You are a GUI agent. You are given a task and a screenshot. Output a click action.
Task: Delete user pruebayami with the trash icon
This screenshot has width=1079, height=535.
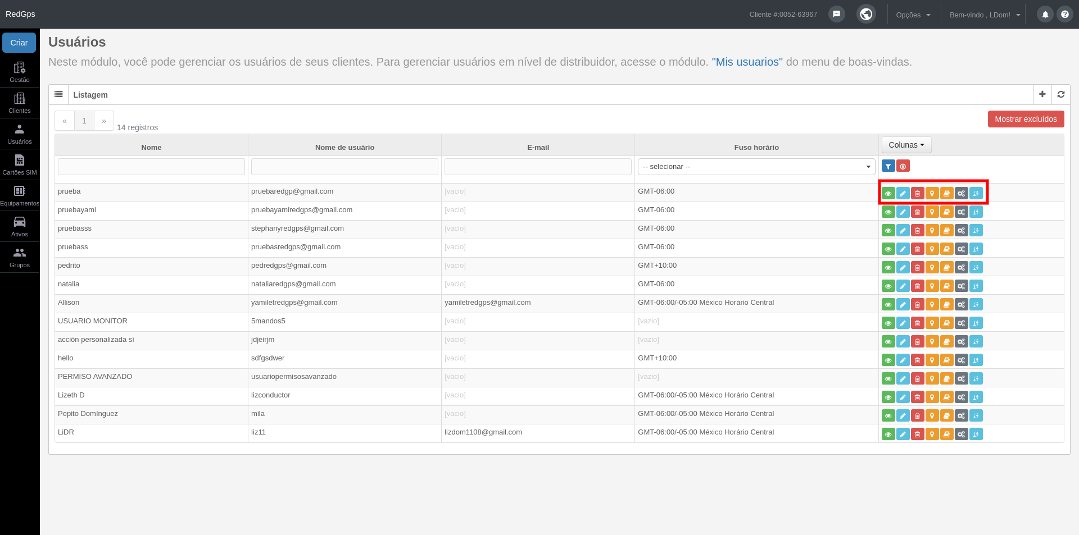(917, 212)
